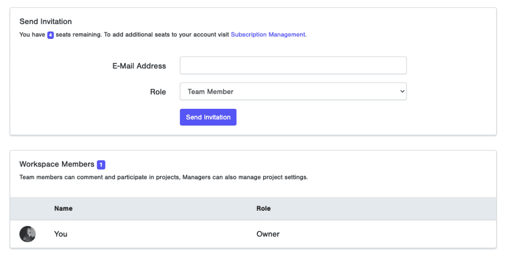Image resolution: width=505 pixels, height=257 pixels.
Task: Click the Send Invitation button
Action: coord(208,117)
